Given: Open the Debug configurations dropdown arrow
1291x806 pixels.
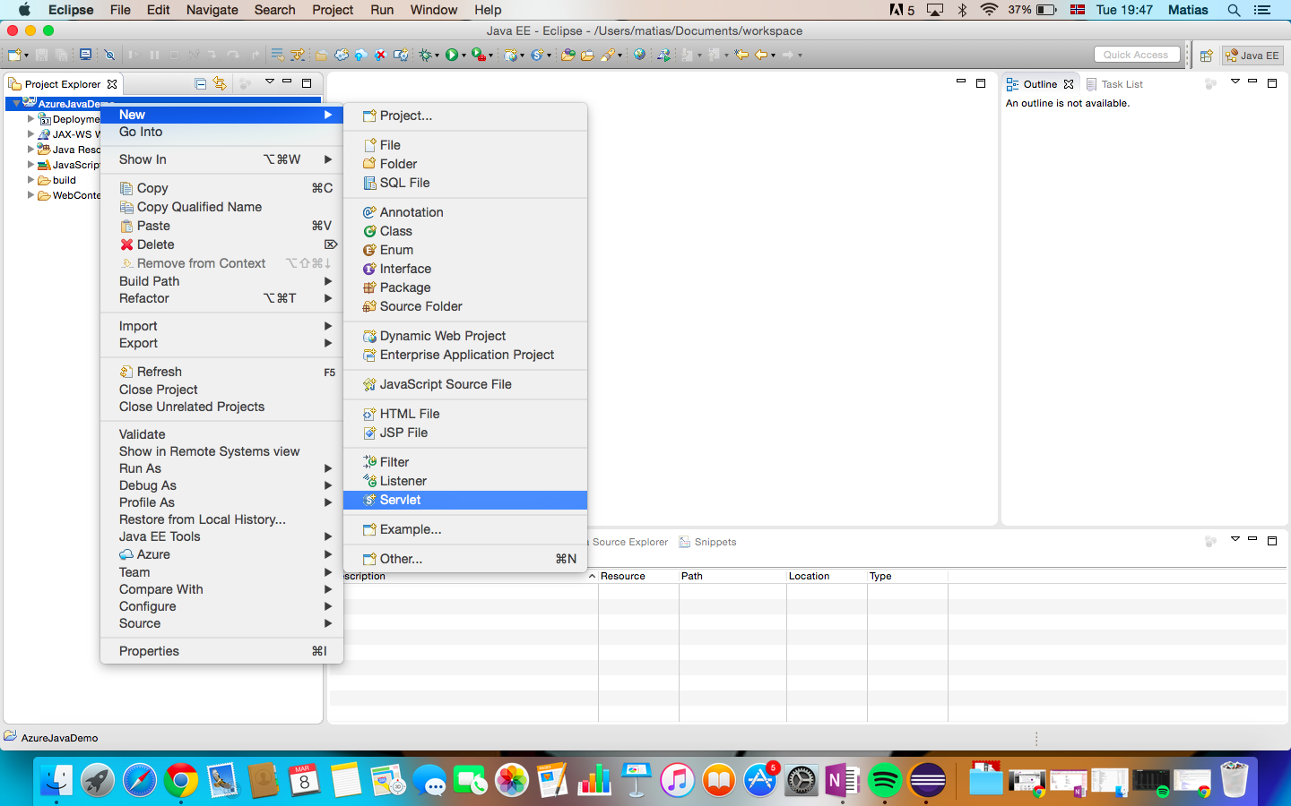Looking at the screenshot, I should tap(437, 56).
